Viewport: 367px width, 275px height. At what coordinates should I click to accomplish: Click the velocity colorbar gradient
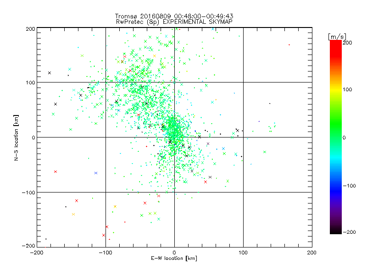(336, 137)
